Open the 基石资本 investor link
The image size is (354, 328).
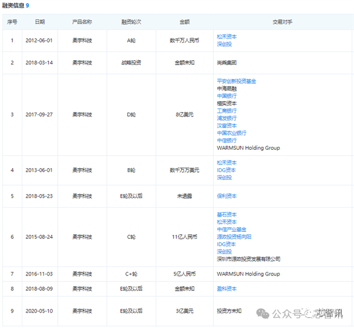point(227,215)
